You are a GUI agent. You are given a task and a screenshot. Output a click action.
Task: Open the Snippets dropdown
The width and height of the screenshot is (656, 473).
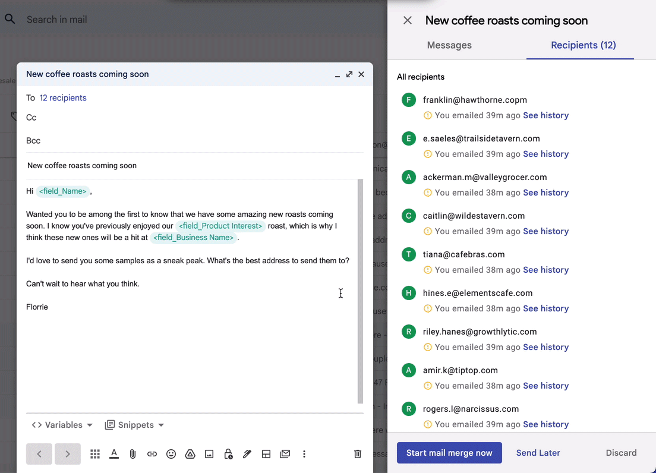coord(134,425)
